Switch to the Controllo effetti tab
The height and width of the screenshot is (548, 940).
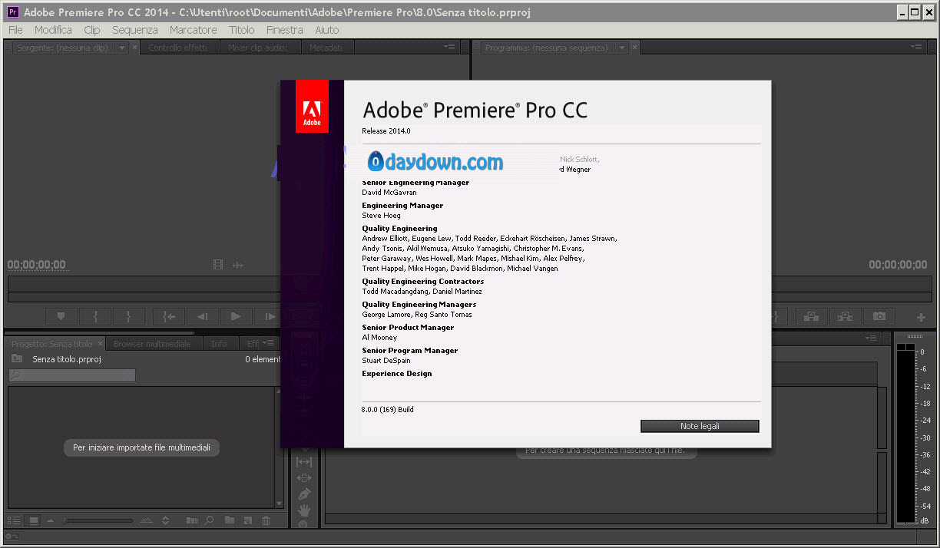(x=178, y=48)
